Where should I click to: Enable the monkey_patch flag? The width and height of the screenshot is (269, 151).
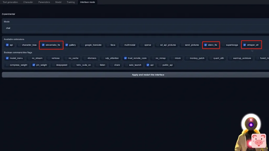pyautogui.click(x=187, y=58)
